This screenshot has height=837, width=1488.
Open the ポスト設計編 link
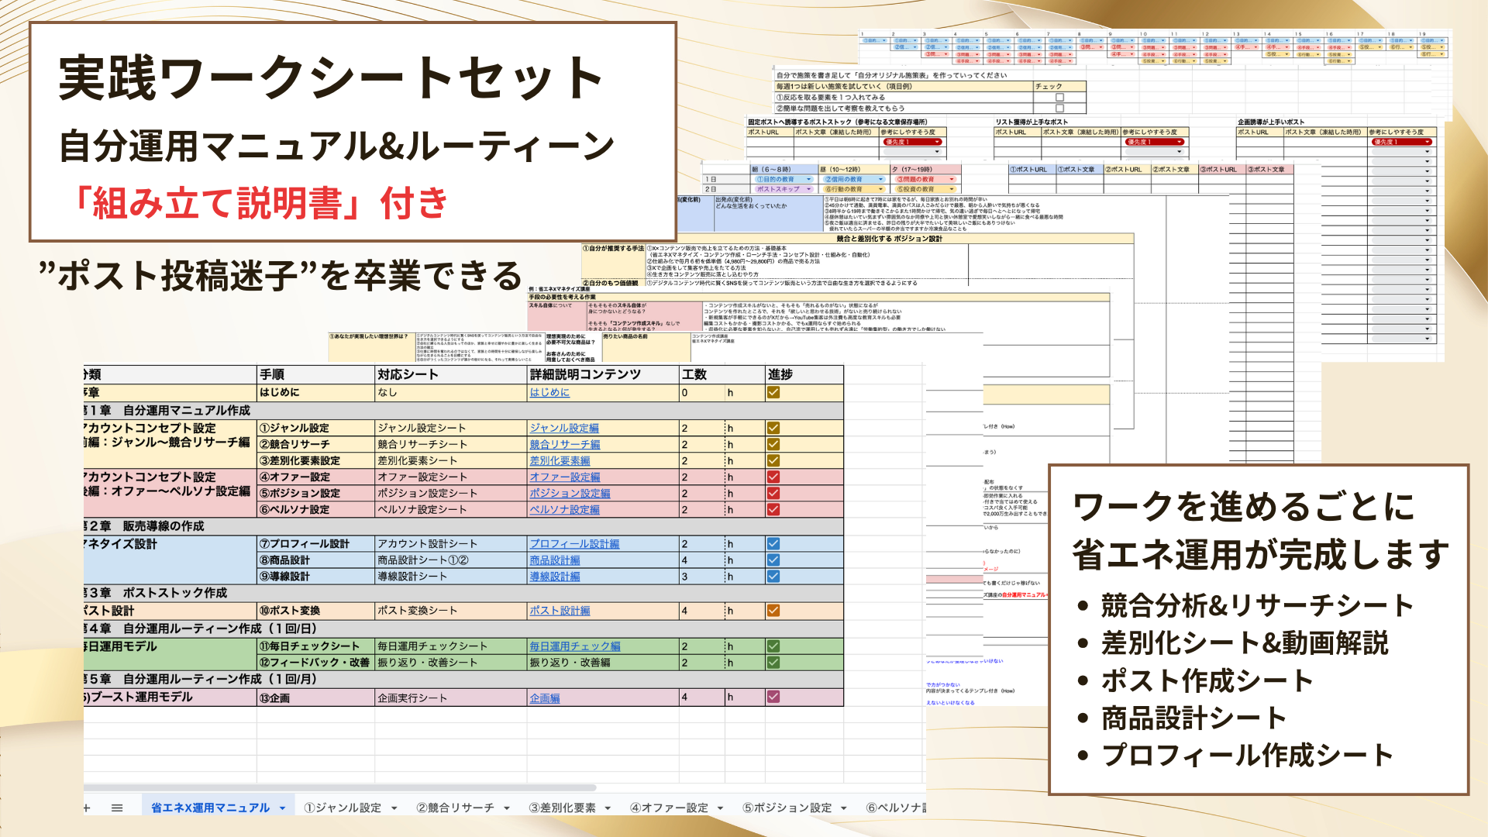pos(560,611)
